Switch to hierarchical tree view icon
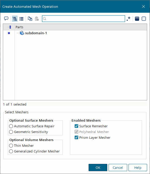This screenshot has height=174, width=150. pyautogui.click(x=15, y=19)
